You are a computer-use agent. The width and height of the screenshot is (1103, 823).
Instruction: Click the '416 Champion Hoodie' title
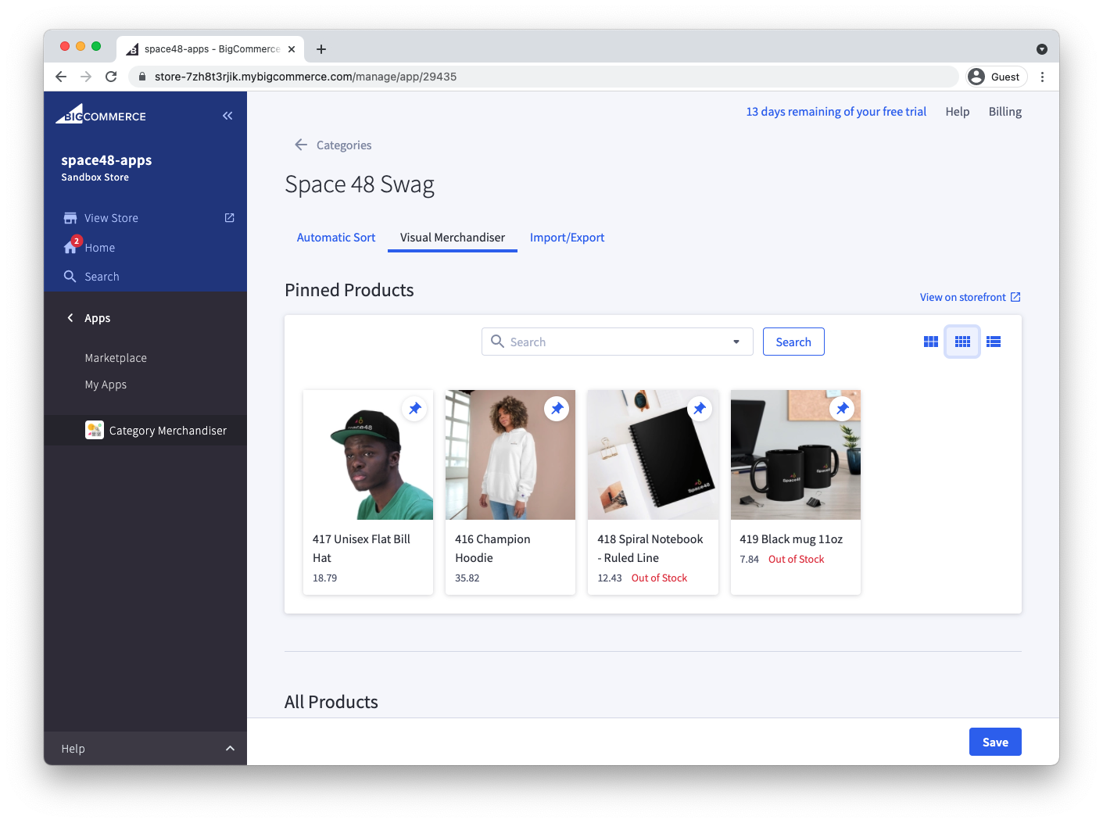point(492,549)
